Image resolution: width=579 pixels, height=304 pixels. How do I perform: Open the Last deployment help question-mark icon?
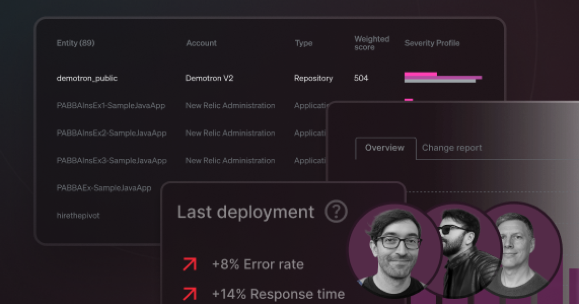(x=336, y=212)
